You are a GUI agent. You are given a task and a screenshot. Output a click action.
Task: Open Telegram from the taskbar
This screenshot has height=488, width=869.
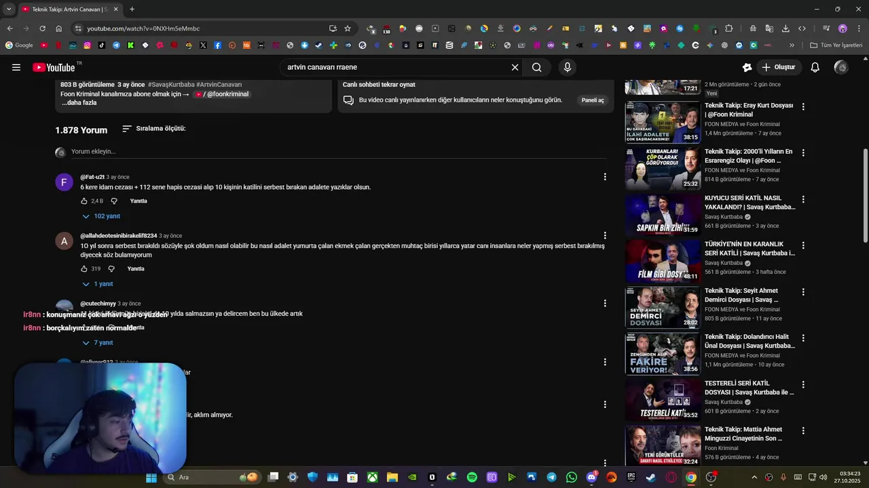click(x=551, y=477)
